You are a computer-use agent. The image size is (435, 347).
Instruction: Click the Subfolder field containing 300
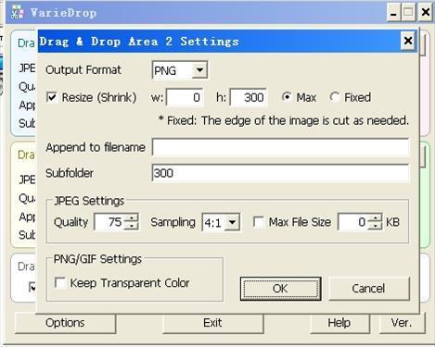(x=280, y=173)
